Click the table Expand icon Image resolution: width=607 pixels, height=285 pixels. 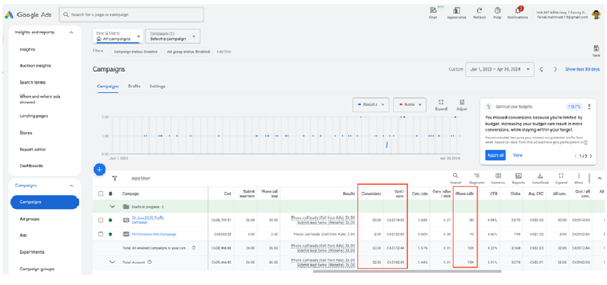[561, 175]
